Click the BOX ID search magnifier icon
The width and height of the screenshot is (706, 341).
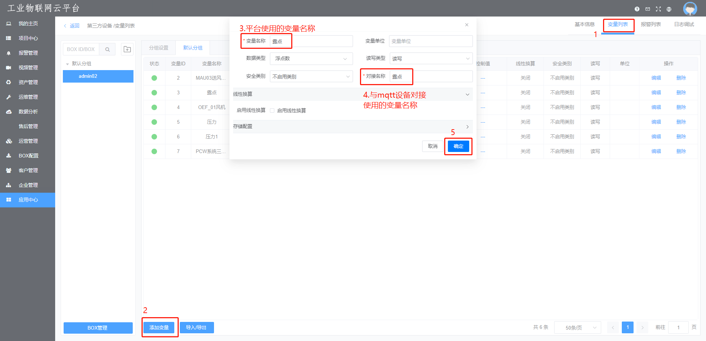107,49
